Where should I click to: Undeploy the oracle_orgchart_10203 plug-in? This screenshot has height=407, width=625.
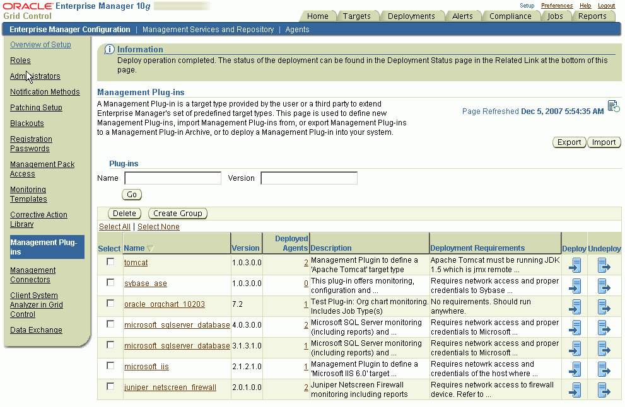604,306
